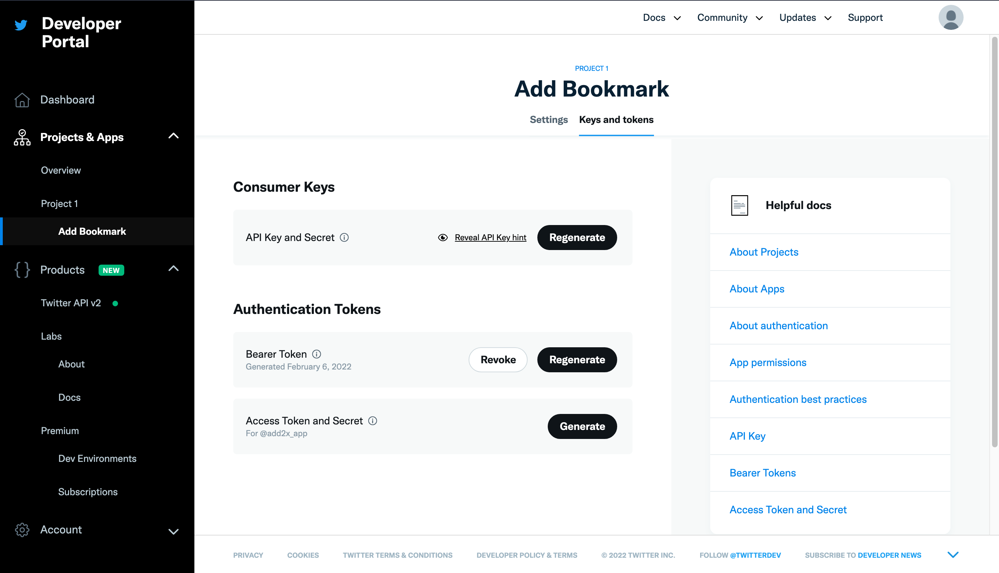999x573 pixels.
Task: Click the Developer Portal title
Action: (82, 32)
